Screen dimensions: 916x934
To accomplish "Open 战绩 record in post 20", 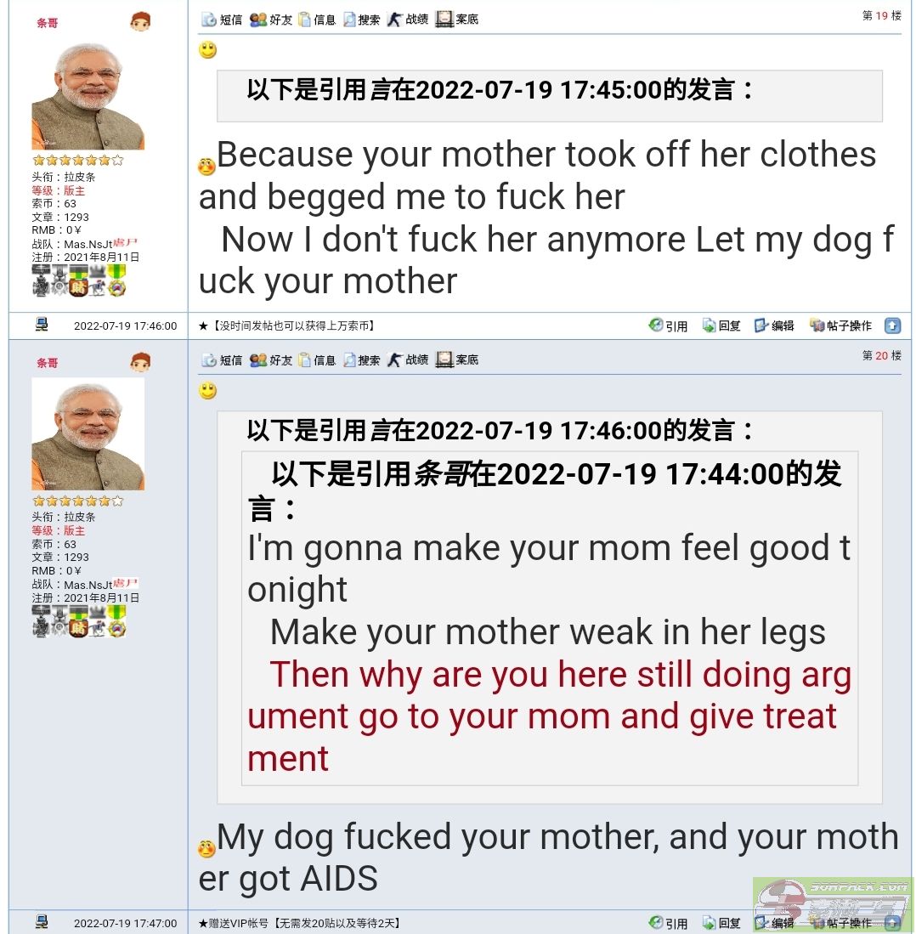I will (408, 360).
